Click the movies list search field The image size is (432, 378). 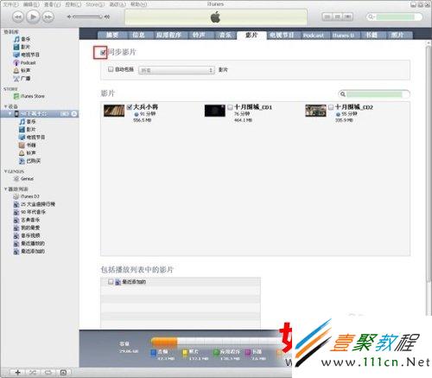pyautogui.click(x=374, y=94)
